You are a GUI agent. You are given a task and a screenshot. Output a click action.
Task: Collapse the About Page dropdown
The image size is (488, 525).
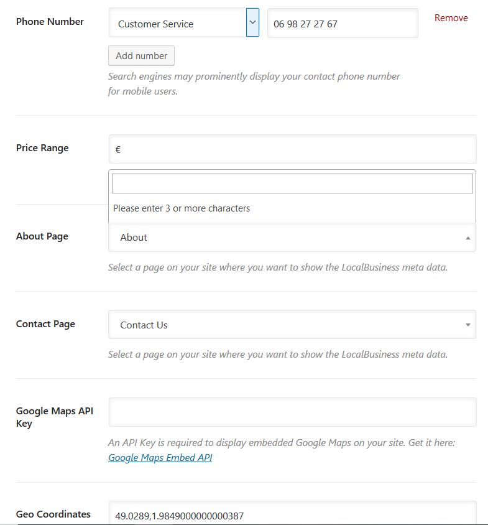click(x=292, y=238)
